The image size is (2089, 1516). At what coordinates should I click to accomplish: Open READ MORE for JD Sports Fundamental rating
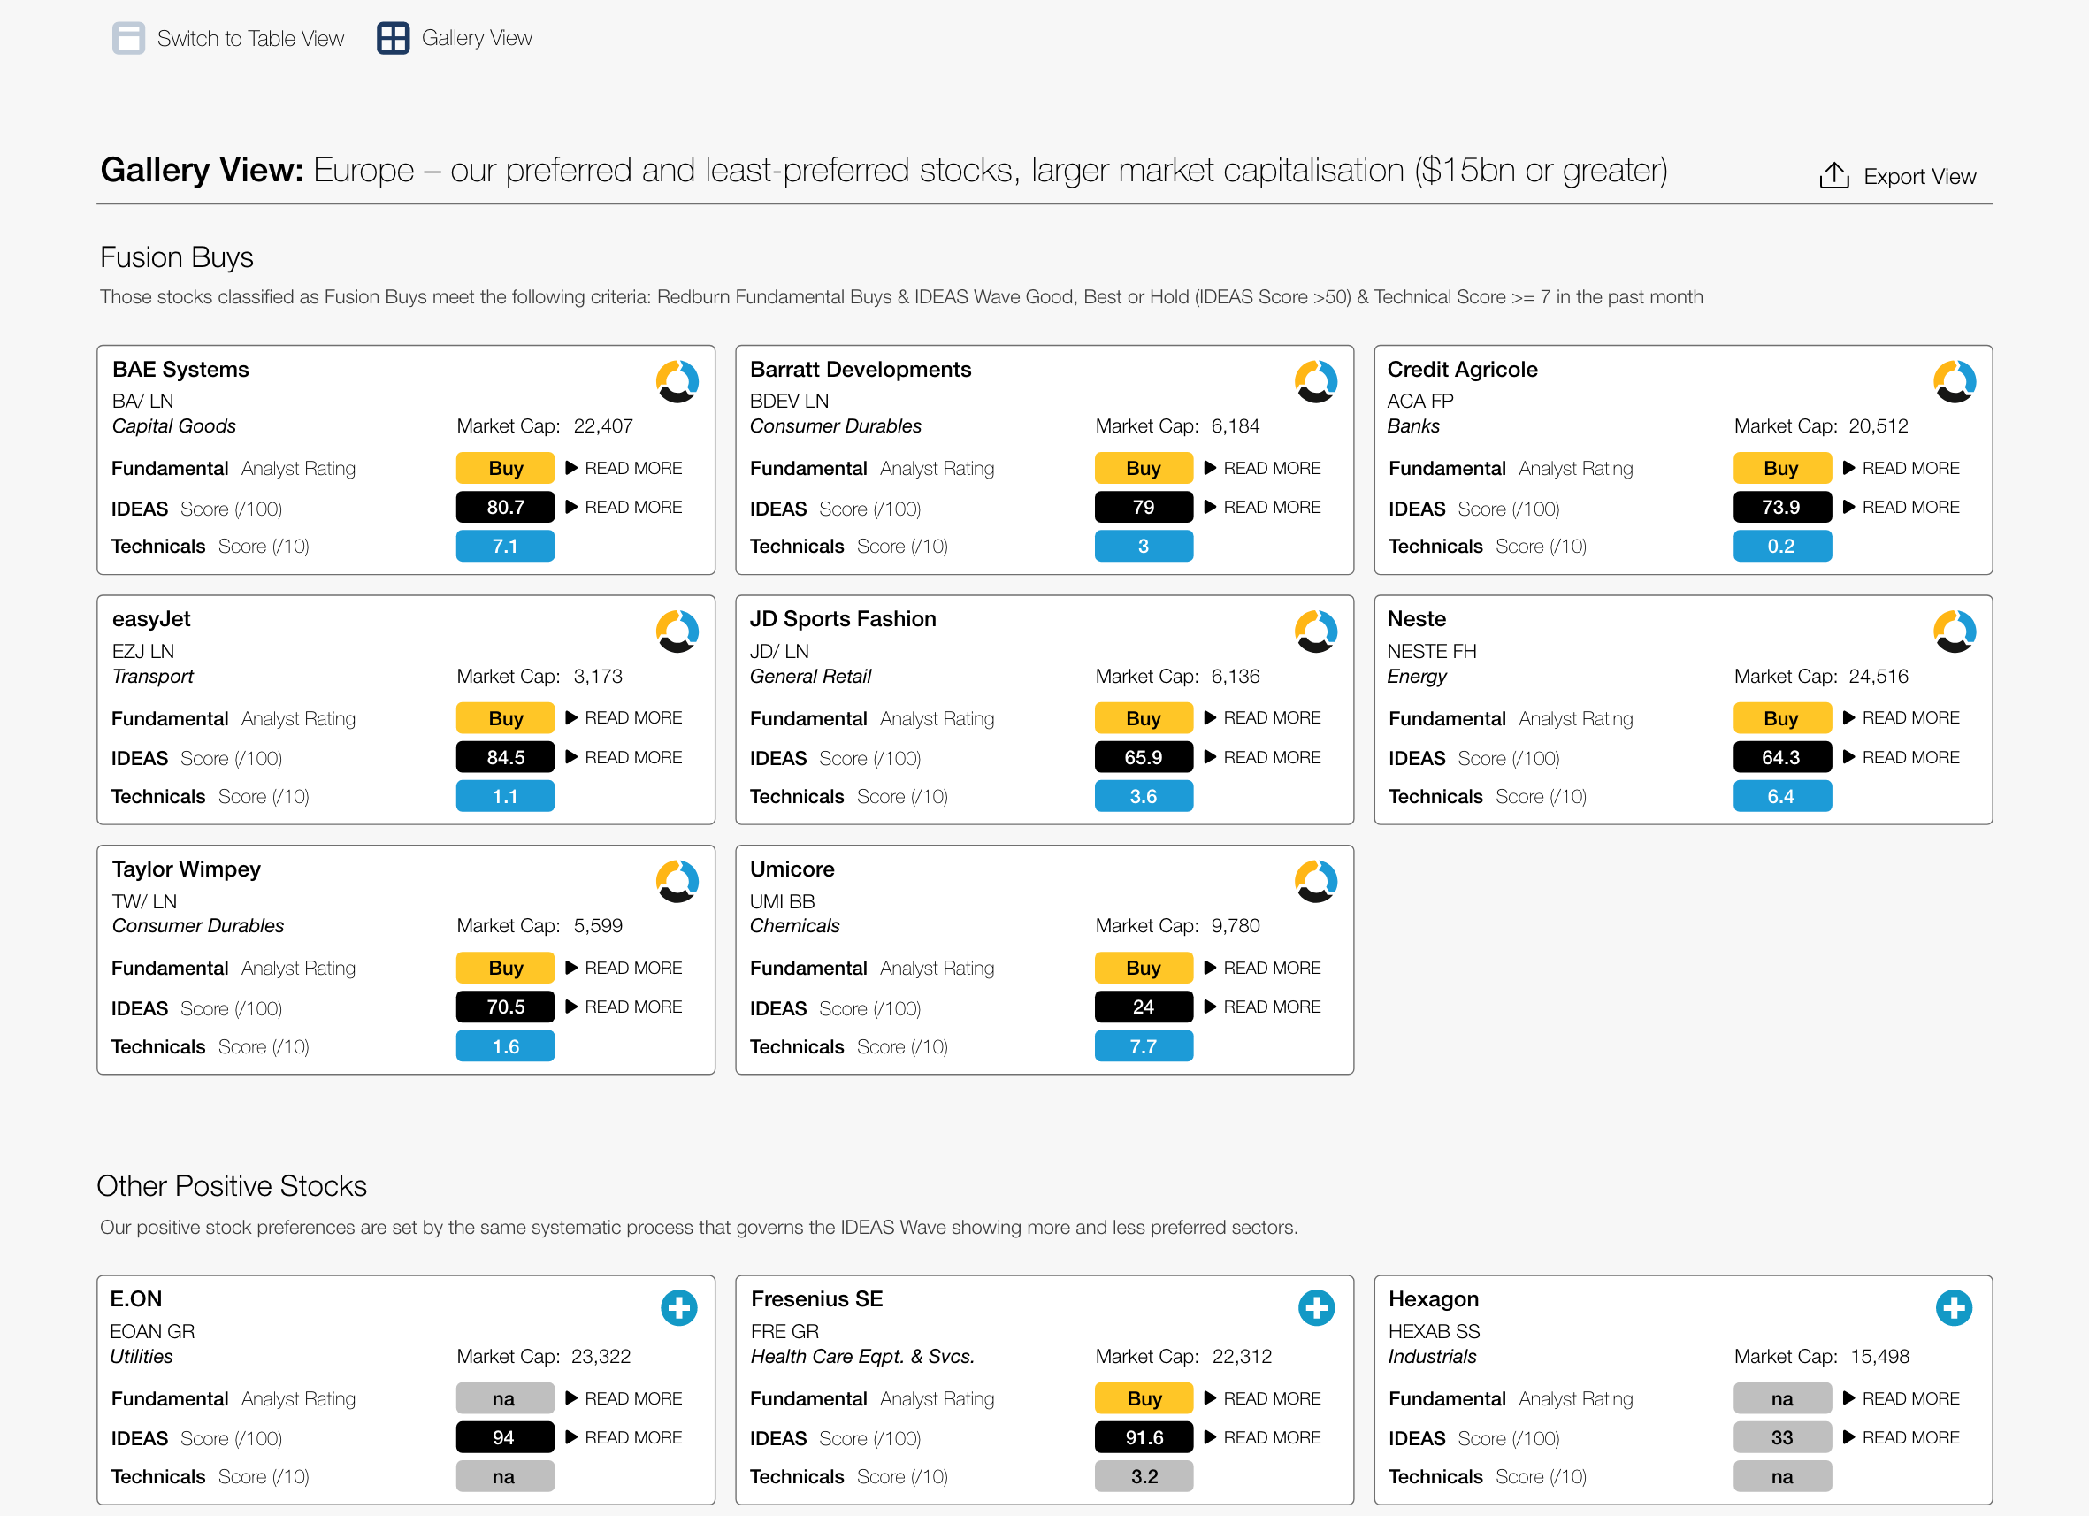1263,717
